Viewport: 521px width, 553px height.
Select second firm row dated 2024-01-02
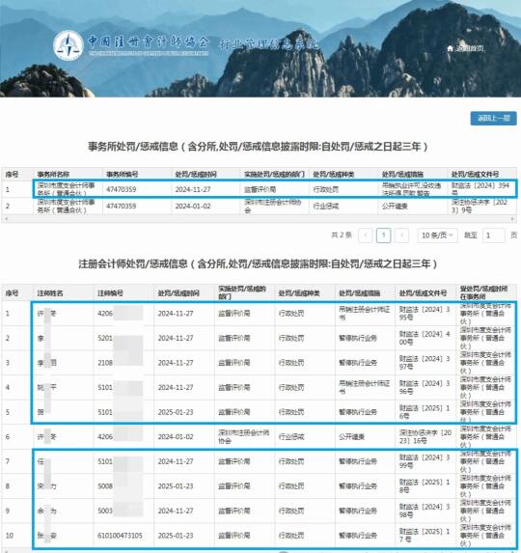tap(260, 206)
